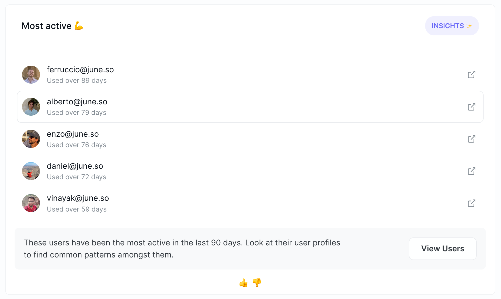
Task: Give thumbs up feedback
Action: pos(243,283)
